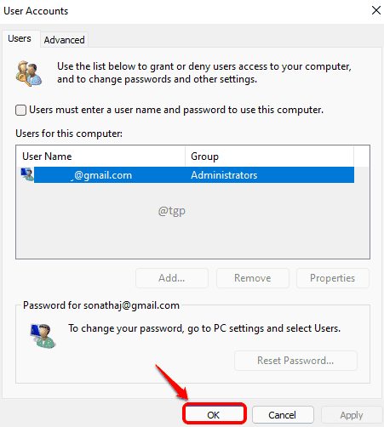Click the Remove button
Screen dimensions: 384x427
[253, 278]
